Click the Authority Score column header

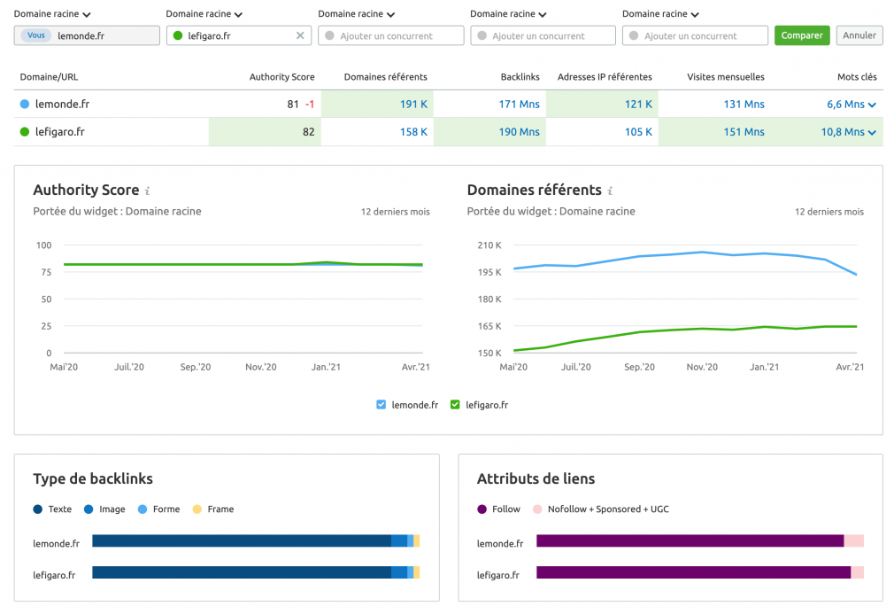point(281,77)
